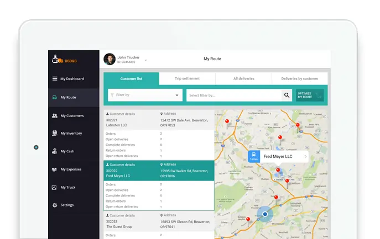Open the Deliveries by customer tab

pyautogui.click(x=299, y=79)
